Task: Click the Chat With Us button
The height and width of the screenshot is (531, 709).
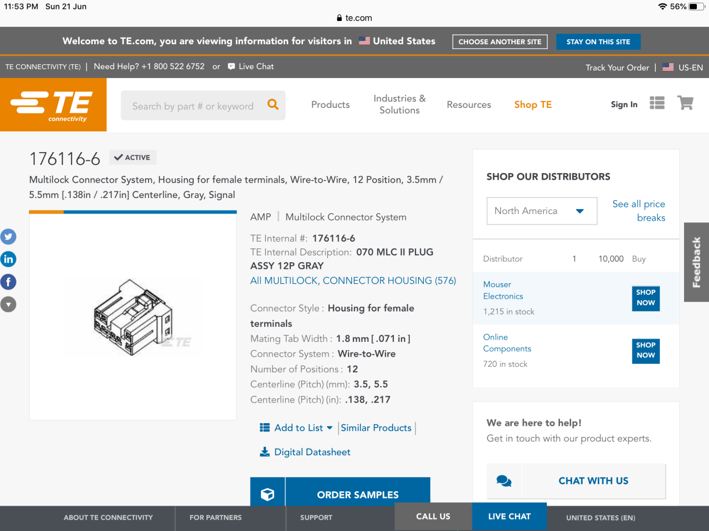Action: tap(576, 481)
